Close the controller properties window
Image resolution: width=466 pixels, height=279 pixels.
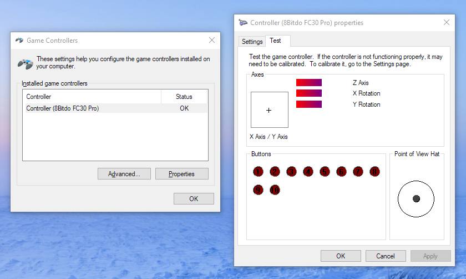coord(447,22)
